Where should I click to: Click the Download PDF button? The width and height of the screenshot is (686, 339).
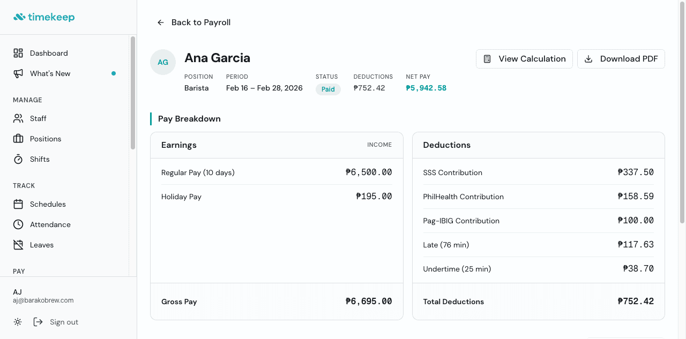(621, 59)
